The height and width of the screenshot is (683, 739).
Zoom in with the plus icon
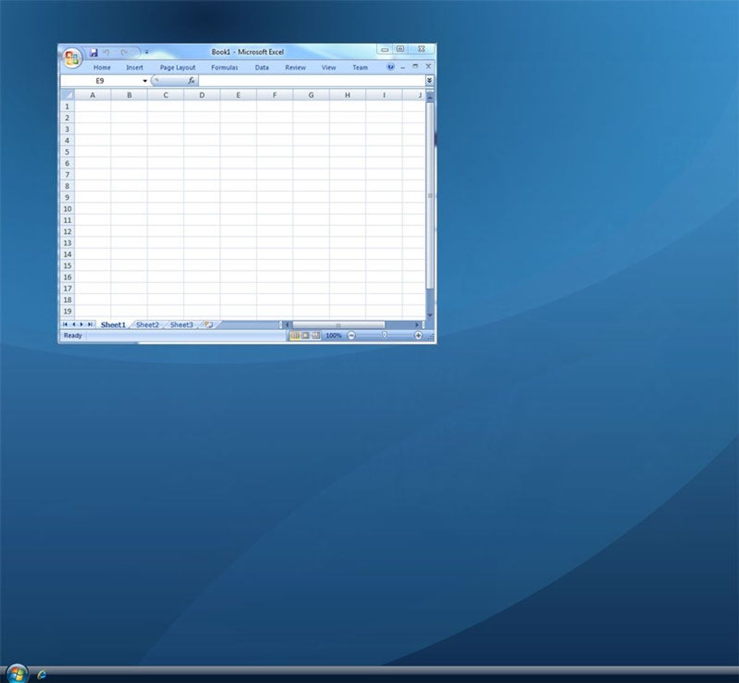click(418, 336)
